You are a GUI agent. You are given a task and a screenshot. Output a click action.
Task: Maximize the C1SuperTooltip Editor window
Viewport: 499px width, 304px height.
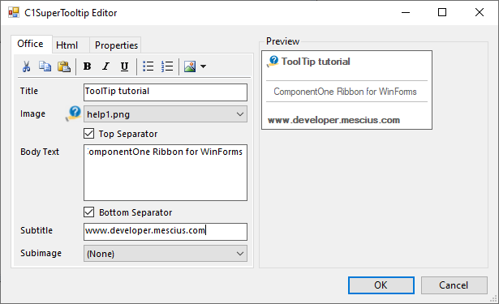tap(442, 13)
